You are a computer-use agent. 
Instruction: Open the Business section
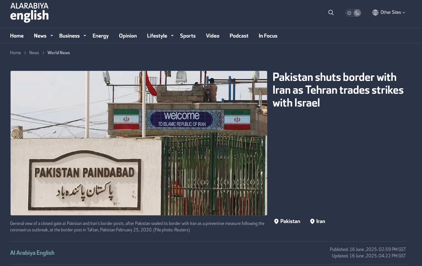pos(69,36)
